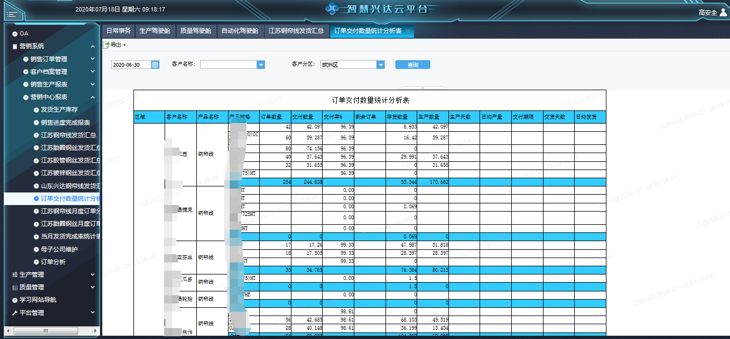Open 销售订单管理 menu entry
Screen dimensions: 730x339
tap(49, 59)
